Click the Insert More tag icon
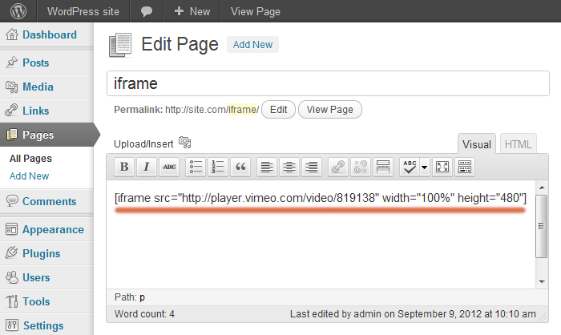Screen dimensions: 561x335 click(383, 167)
